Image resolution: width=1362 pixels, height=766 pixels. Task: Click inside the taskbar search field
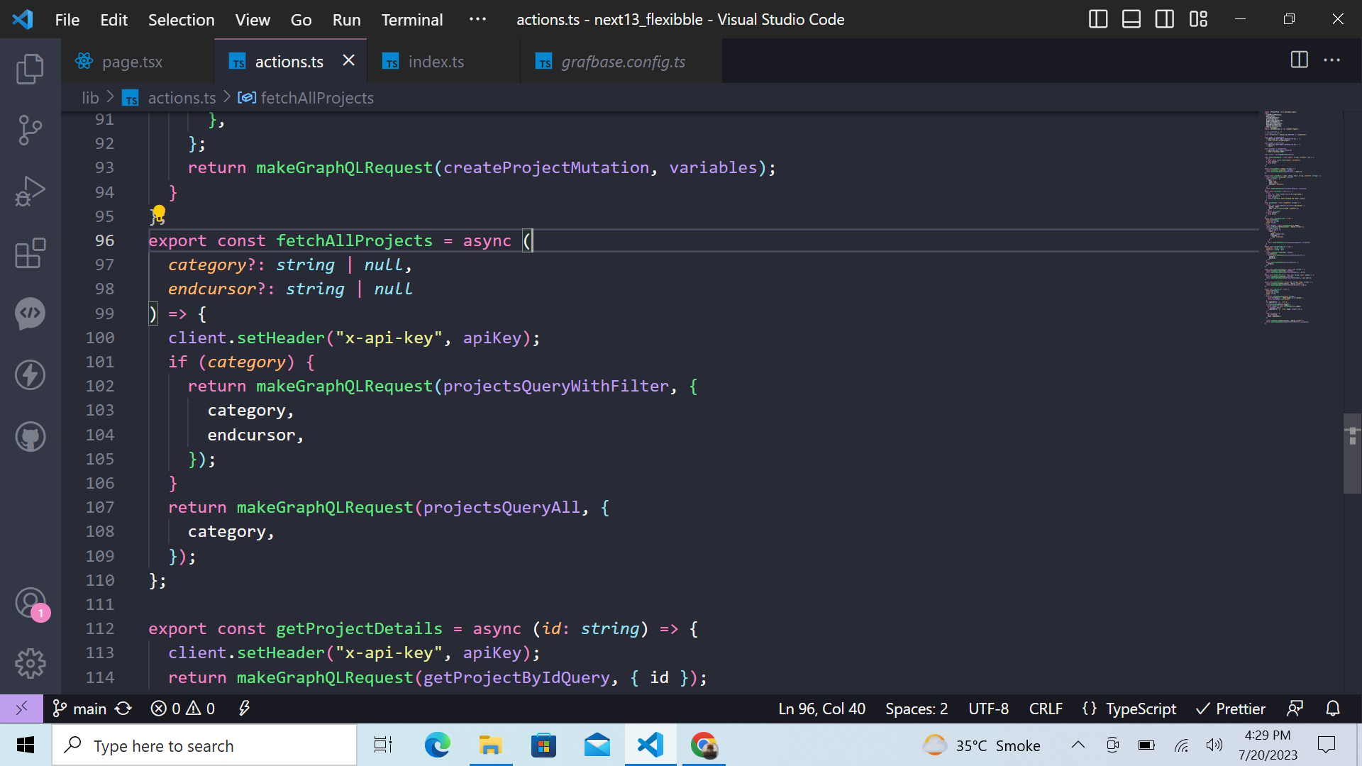click(x=204, y=745)
